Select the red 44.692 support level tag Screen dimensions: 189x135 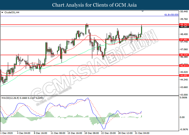click(184, 75)
